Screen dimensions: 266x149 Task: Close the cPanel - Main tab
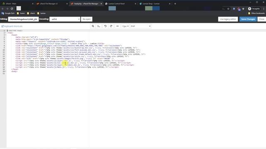33,4
